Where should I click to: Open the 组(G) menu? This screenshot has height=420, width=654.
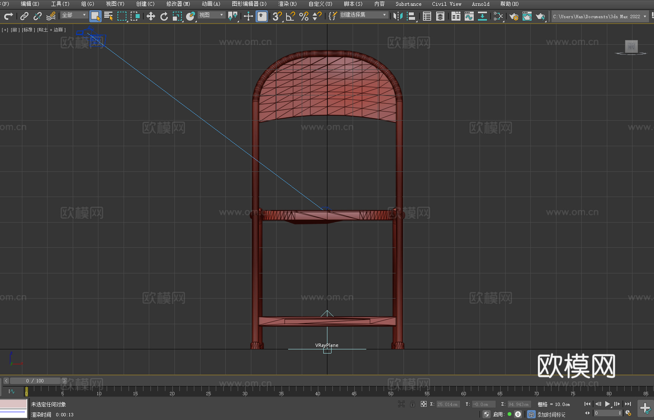coord(88,4)
